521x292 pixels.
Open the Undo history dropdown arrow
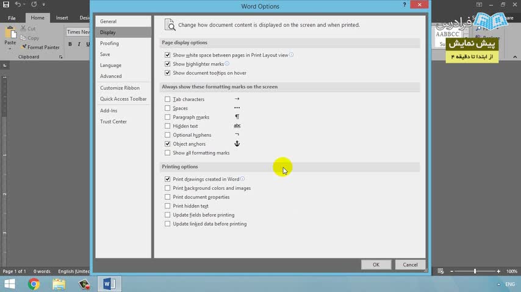pyautogui.click(x=24, y=4)
